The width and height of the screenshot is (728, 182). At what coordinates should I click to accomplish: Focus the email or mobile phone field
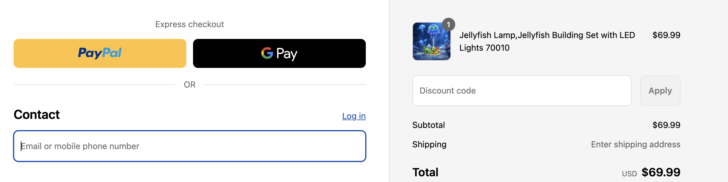click(x=190, y=146)
